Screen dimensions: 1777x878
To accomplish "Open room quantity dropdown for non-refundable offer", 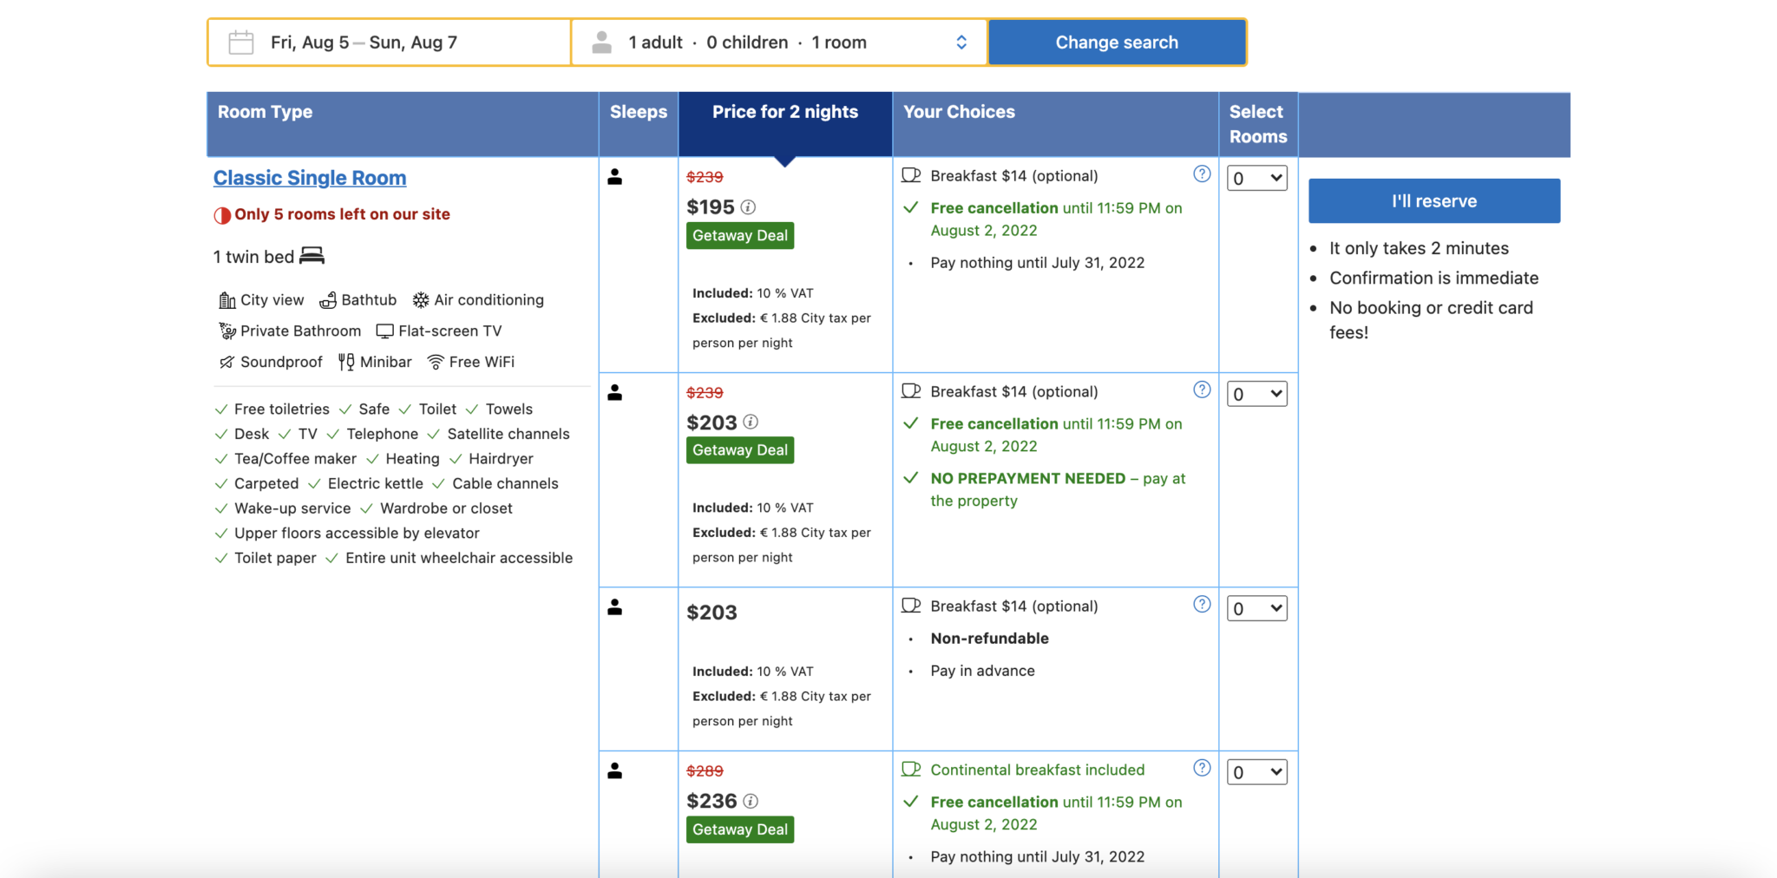I will point(1256,609).
